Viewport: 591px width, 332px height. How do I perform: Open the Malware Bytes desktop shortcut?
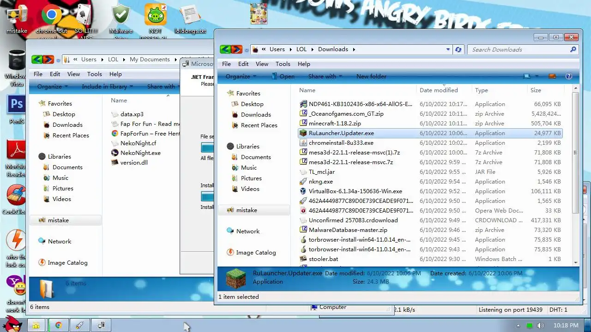pos(121,20)
